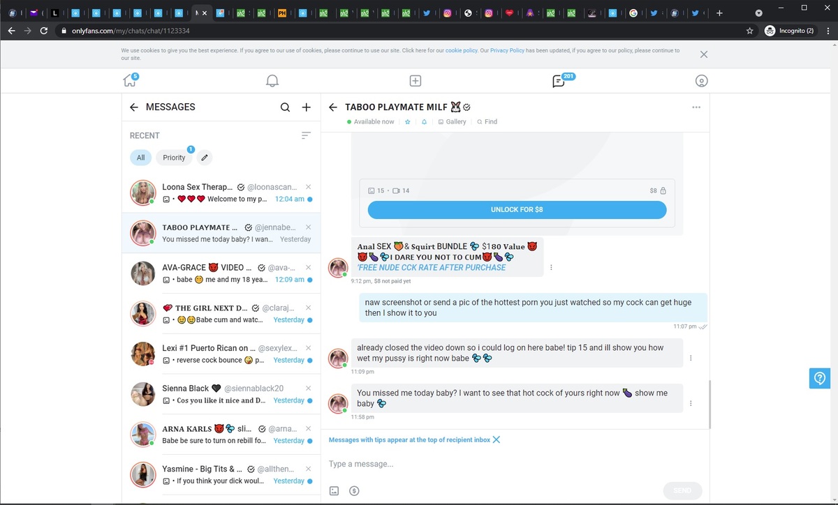Screen dimensions: 838x505
Task: Start a new message with plus icon
Action: [306, 107]
